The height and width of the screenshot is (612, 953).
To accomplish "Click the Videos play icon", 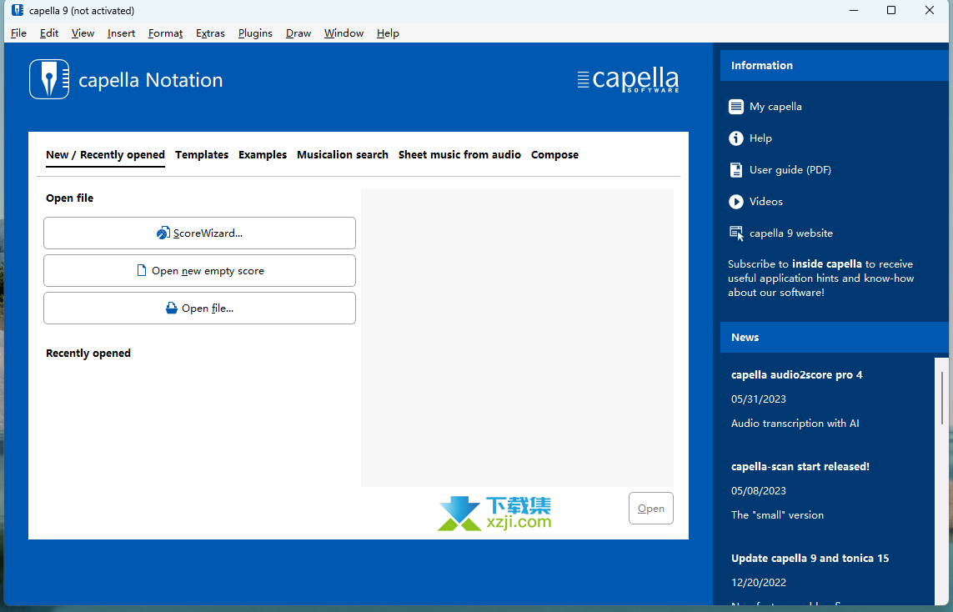I will [x=736, y=202].
